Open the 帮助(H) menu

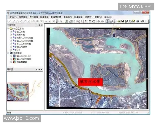click(x=108, y=17)
